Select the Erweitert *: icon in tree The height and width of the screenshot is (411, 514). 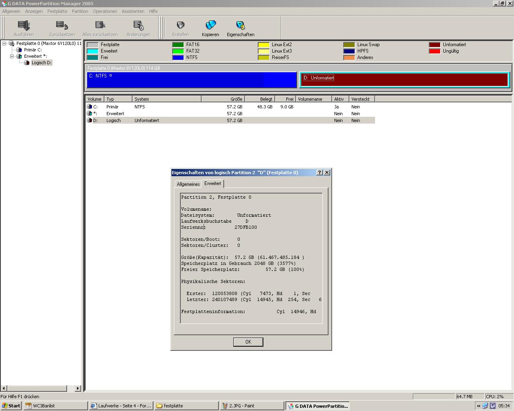click(19, 56)
